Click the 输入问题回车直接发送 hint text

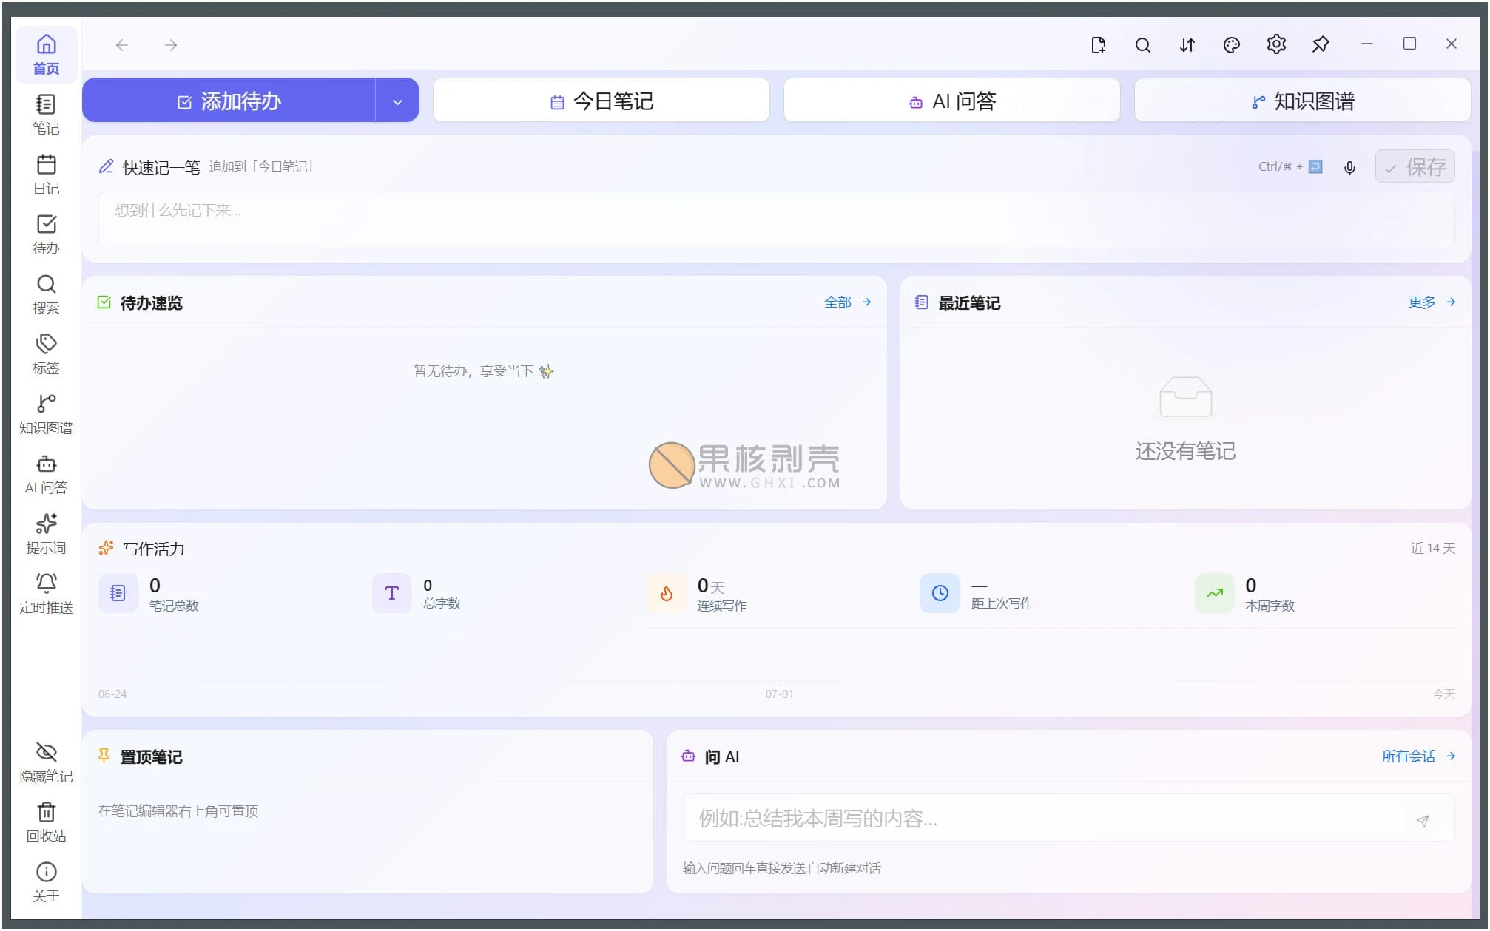781,868
